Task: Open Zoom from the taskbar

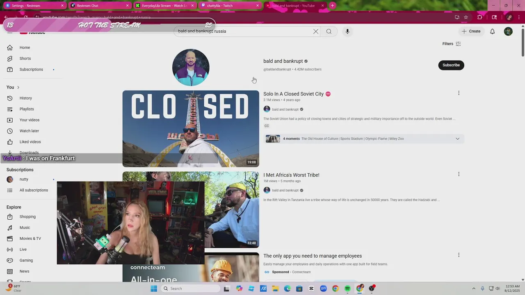Action: [x=323, y=288]
